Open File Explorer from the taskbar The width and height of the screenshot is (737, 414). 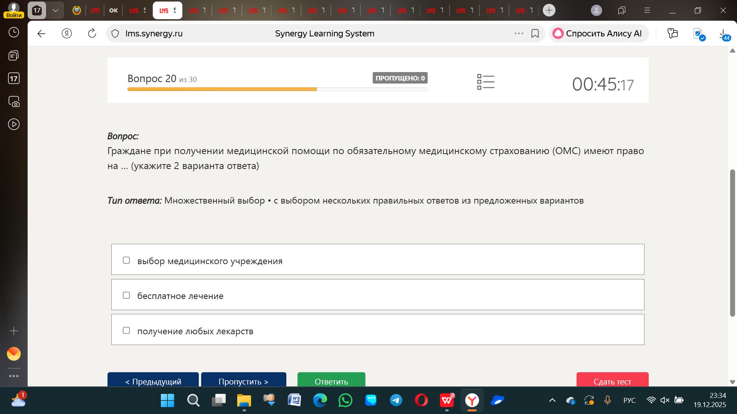(x=244, y=401)
